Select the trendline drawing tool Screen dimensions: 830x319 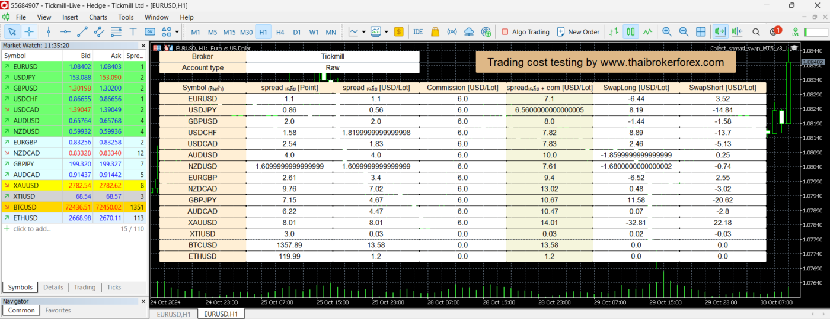82,31
